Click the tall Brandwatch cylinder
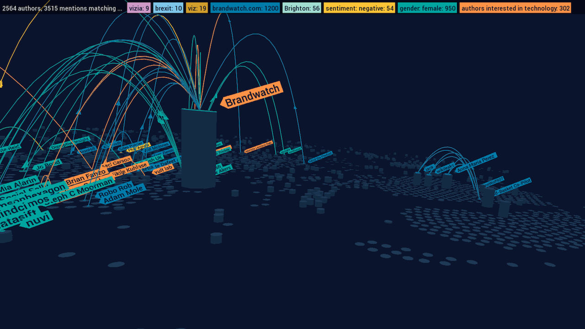Screen dimensions: 585x329 199,149
